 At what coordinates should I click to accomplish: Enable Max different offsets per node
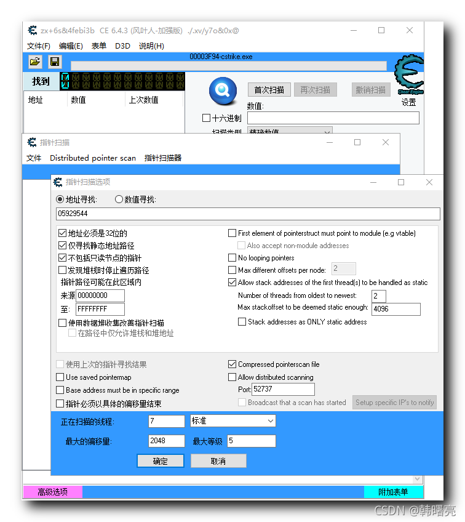pos(232,270)
